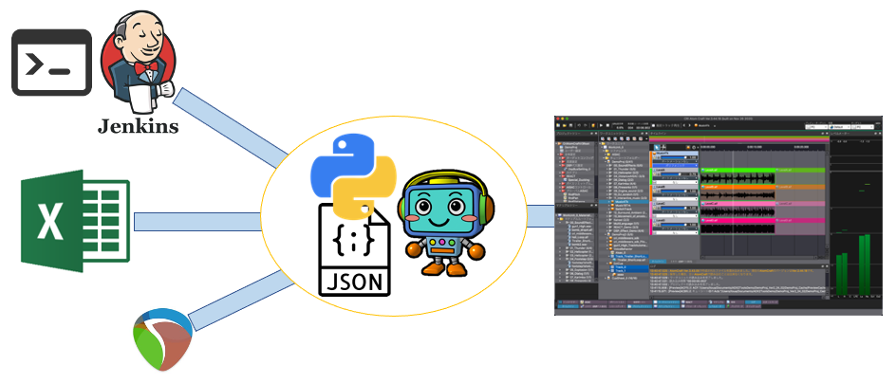Click the horizontal scrollbar below the timeline
The image size is (896, 383).
click(759, 258)
